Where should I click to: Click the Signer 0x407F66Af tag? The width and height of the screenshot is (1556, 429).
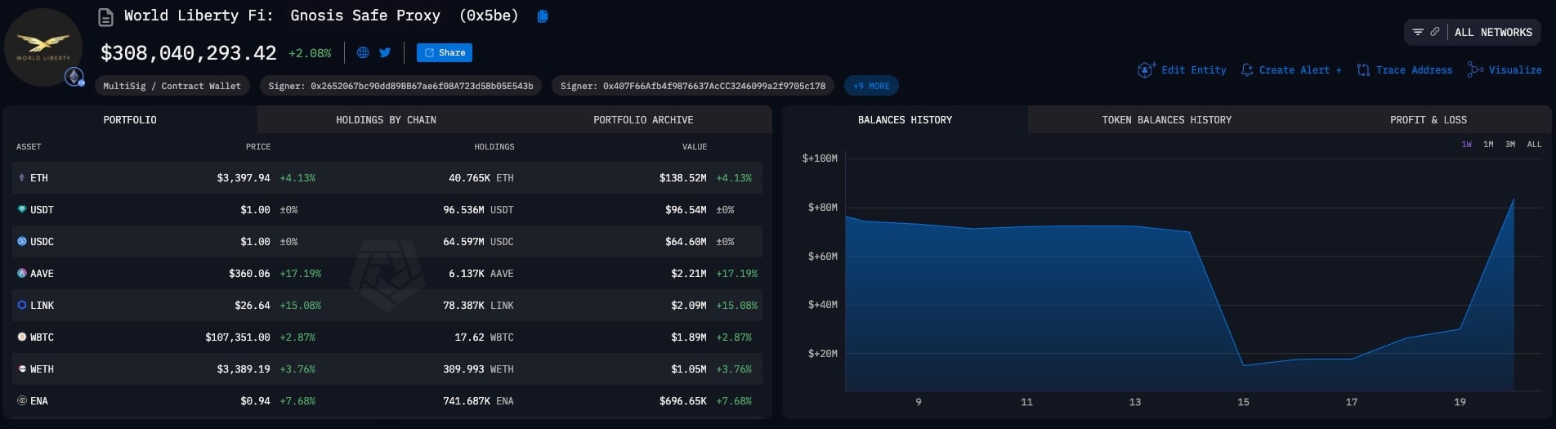pos(693,86)
